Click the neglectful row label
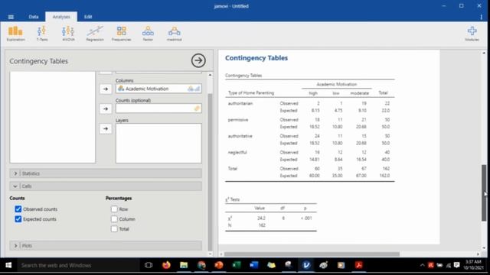 point(237,153)
